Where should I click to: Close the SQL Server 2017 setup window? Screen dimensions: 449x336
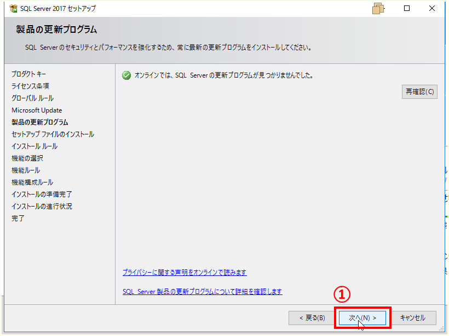(432, 8)
